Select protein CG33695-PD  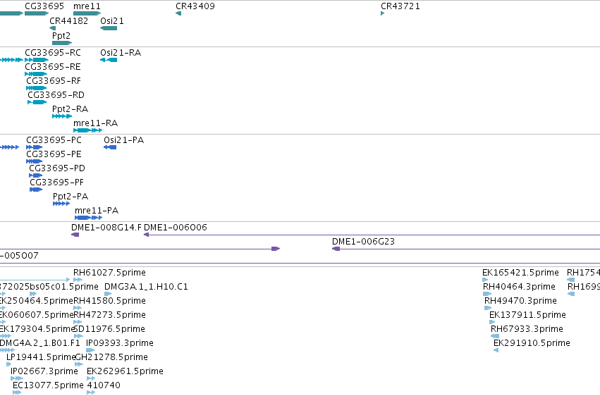tap(35, 175)
